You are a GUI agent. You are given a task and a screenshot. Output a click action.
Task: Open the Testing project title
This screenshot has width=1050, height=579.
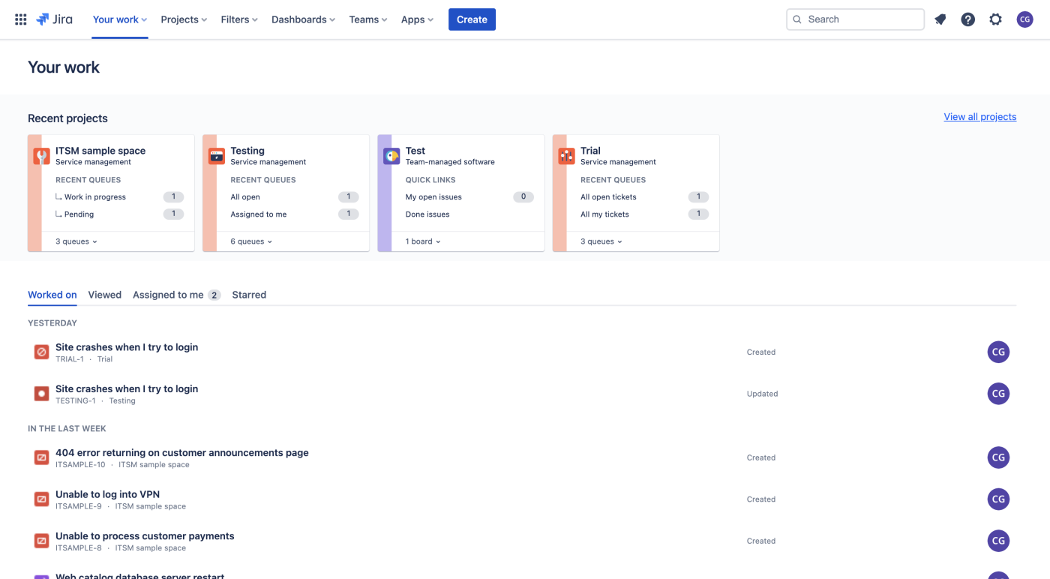click(247, 151)
